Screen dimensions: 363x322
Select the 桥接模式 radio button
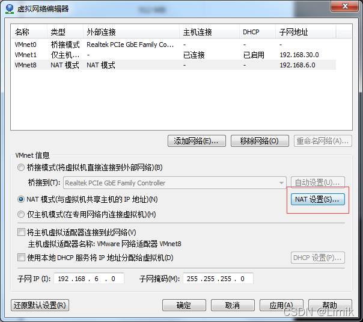click(21, 167)
